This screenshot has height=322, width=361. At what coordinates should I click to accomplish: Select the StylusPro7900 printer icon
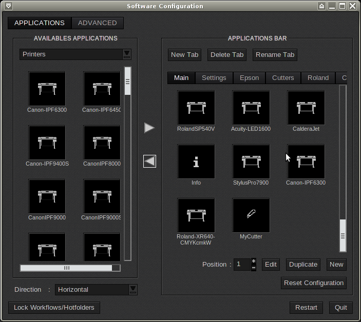tap(251, 162)
